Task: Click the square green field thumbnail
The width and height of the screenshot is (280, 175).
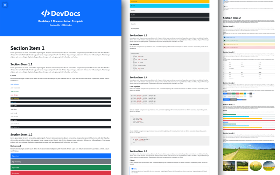Action: [242, 166]
